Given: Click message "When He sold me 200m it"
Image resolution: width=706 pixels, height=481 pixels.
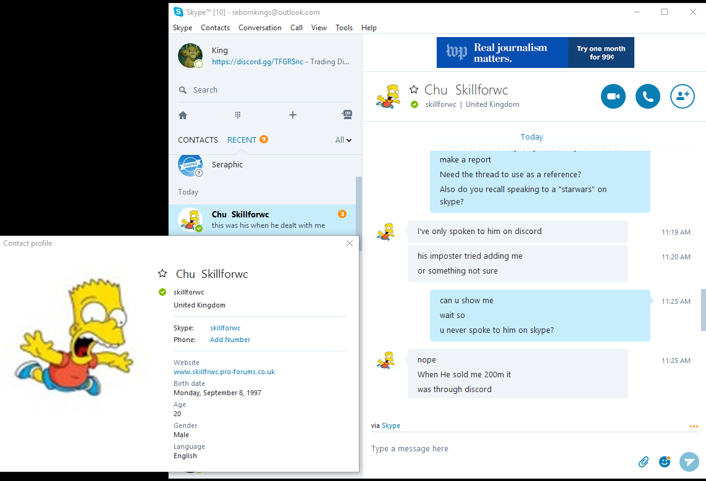Looking at the screenshot, I should [x=464, y=374].
